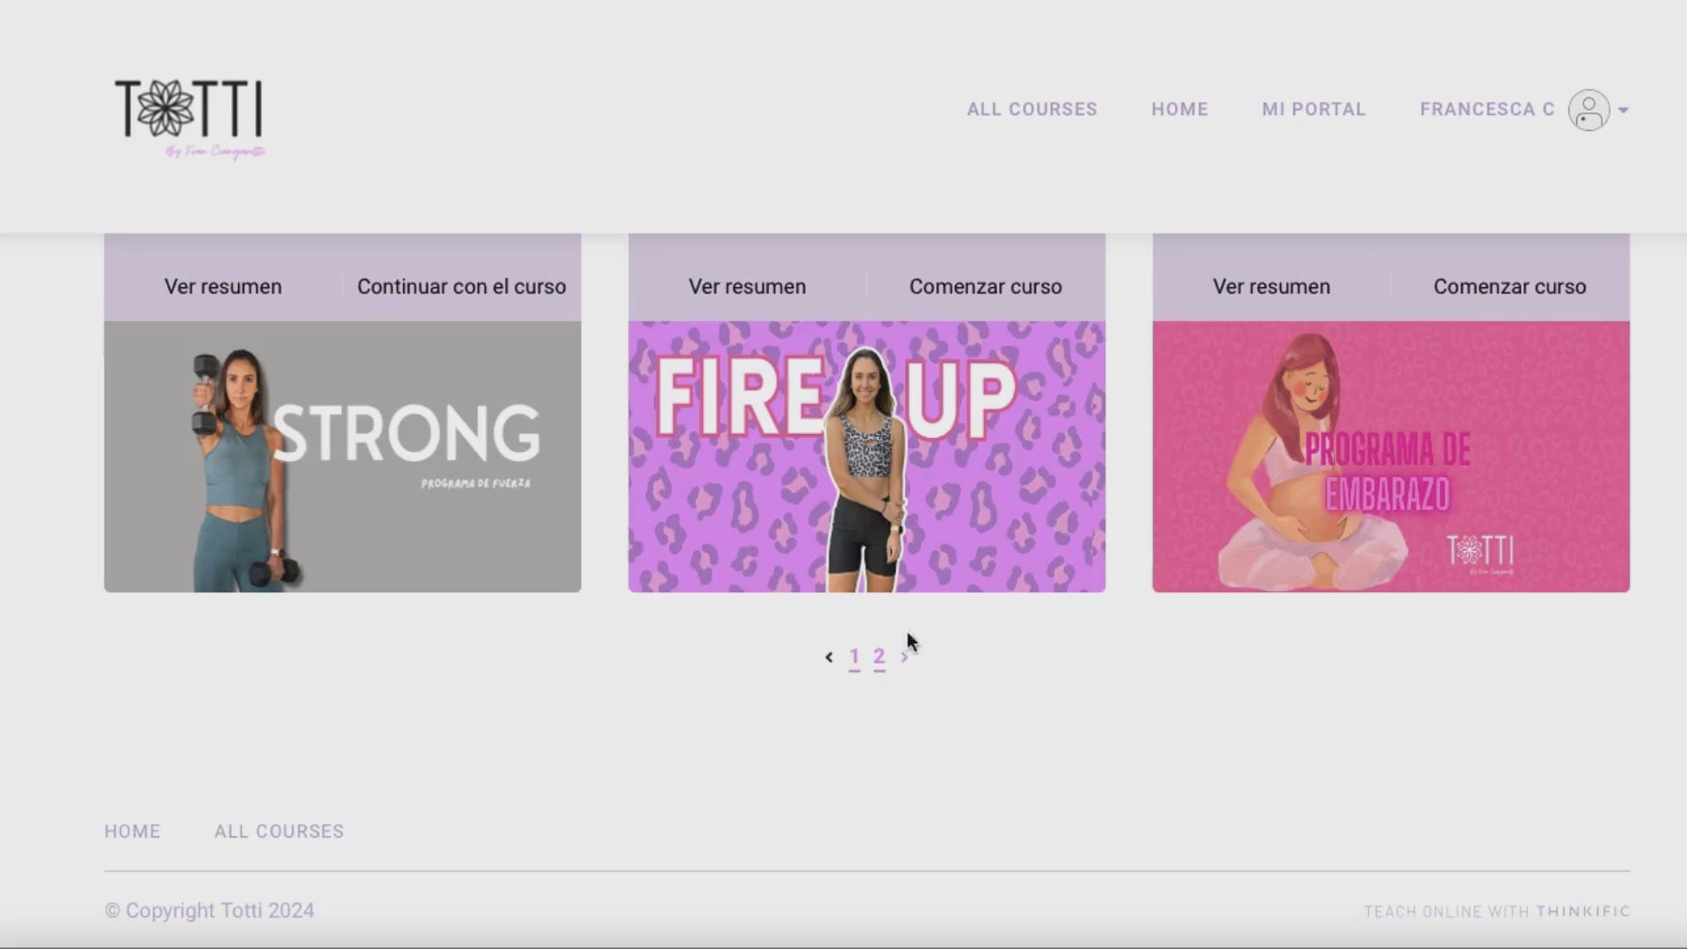Open the user avatar icon
The width and height of the screenshot is (1687, 949).
coord(1589,110)
